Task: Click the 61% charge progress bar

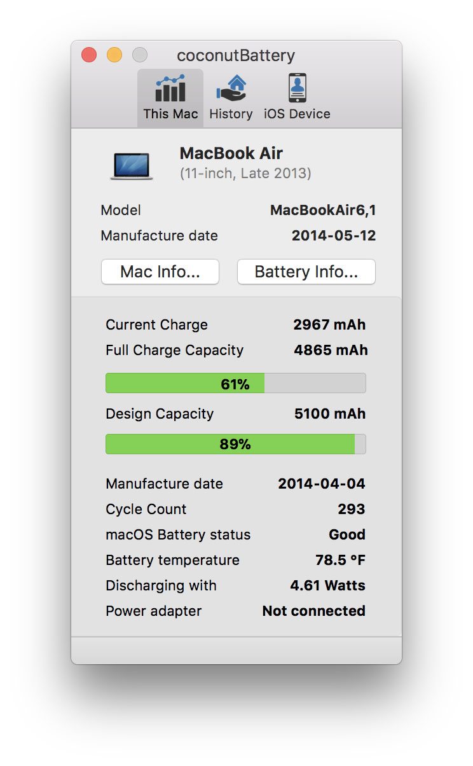Action: tap(235, 384)
